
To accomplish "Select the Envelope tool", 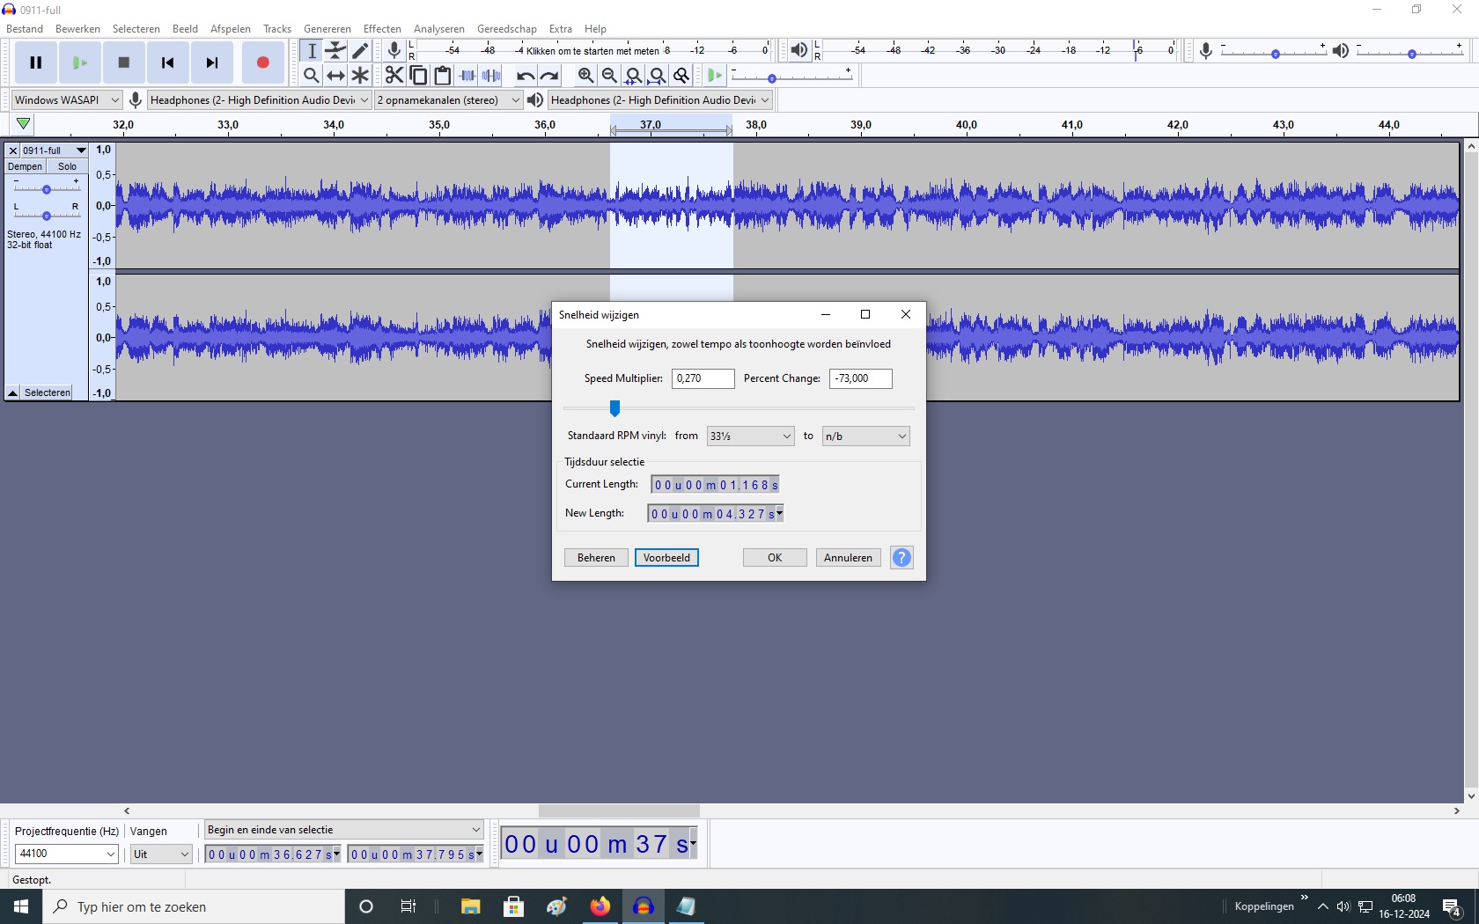I will point(335,50).
